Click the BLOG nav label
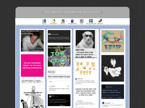 tap(63, 24)
